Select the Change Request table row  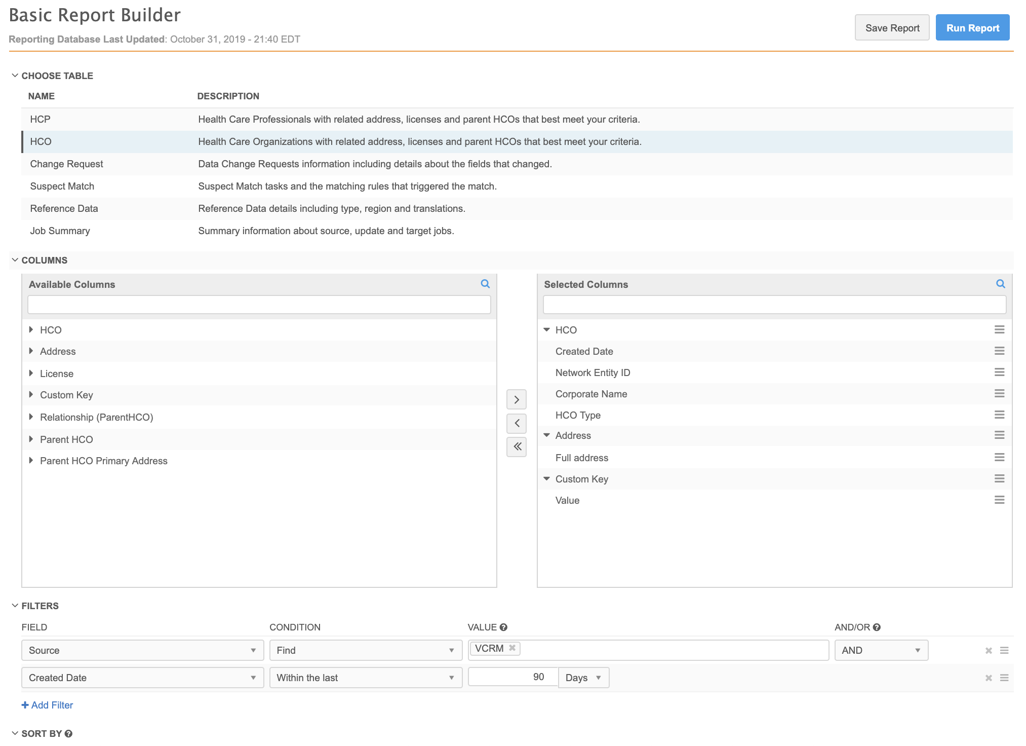tap(66, 164)
